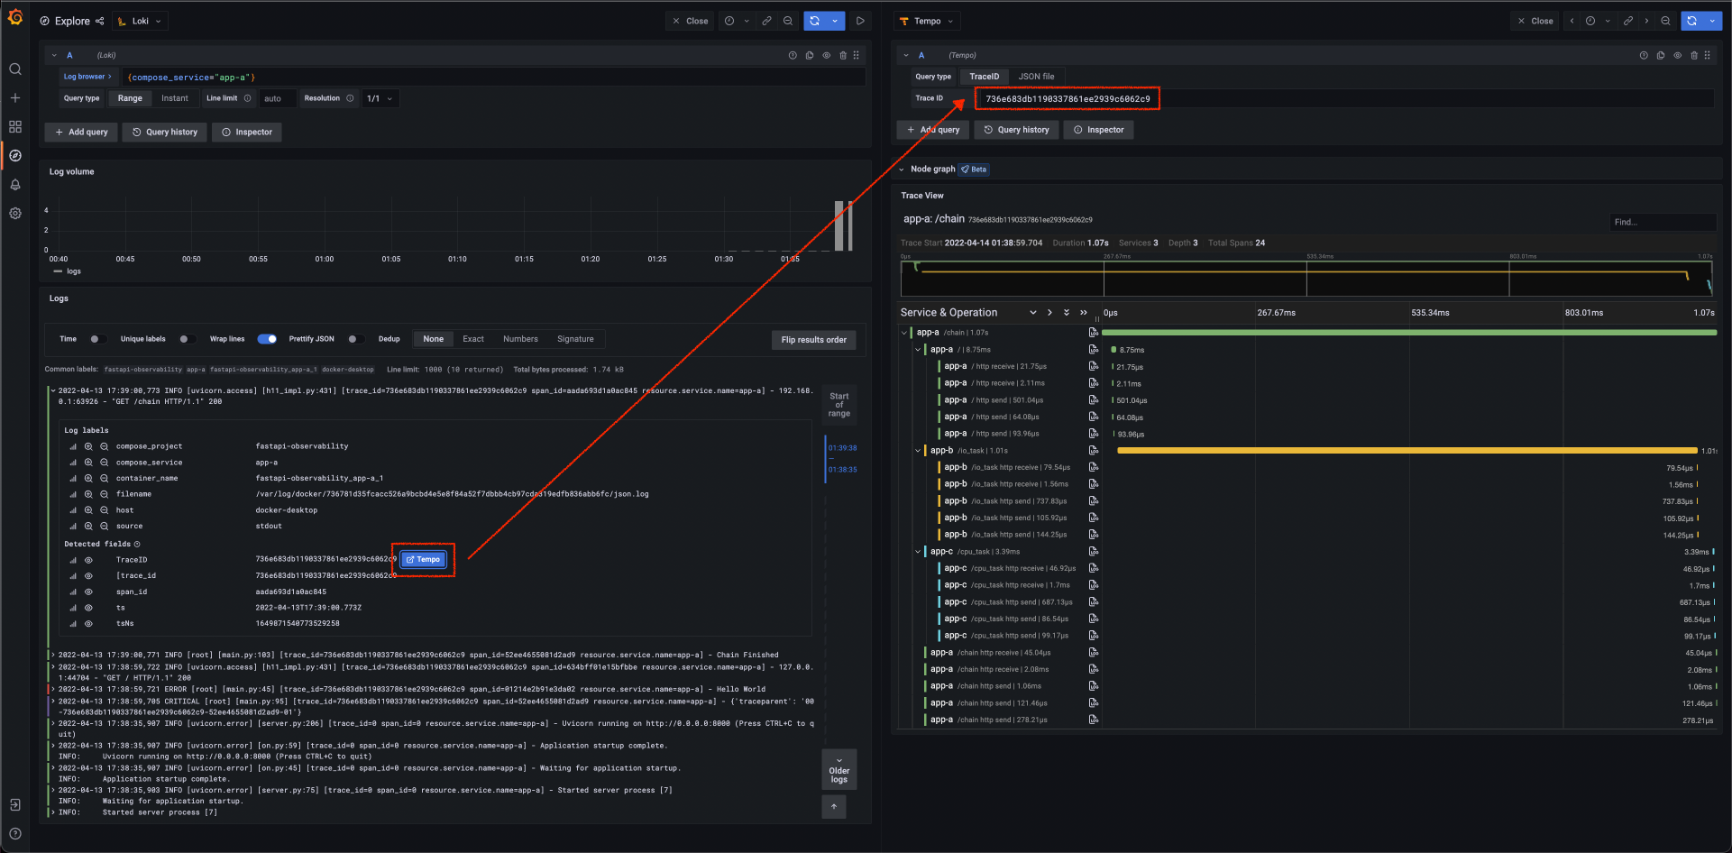
Task: Toggle visibility of Tempo query A
Action: pos(1677,55)
